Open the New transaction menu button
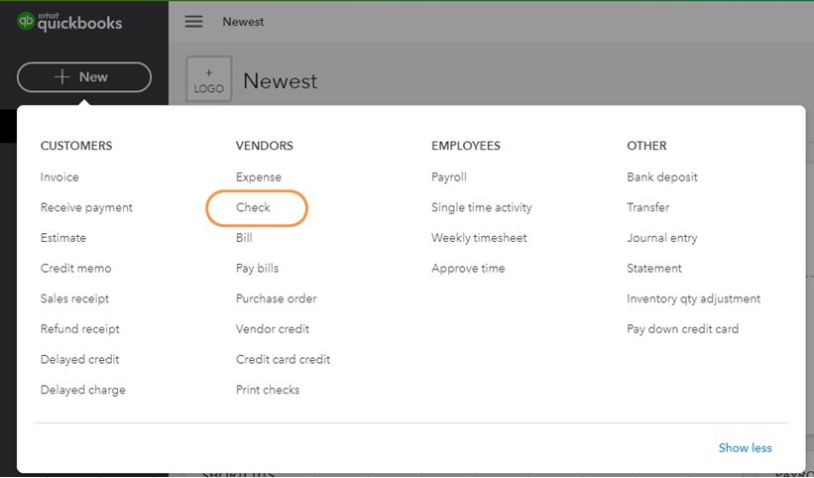Screen dimensions: 814x478 (x=84, y=77)
